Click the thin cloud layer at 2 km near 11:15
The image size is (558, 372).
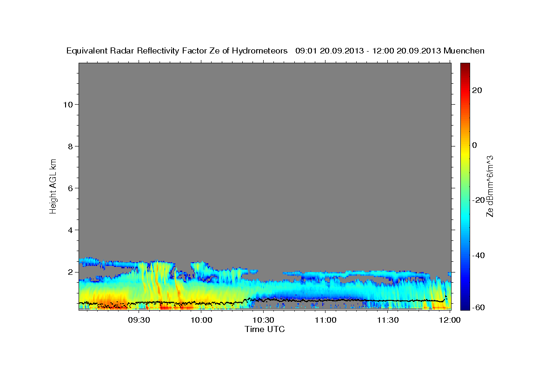(357, 273)
